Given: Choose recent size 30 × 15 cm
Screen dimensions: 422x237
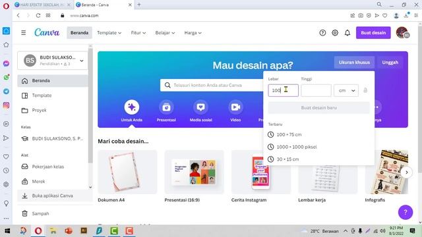Looking at the screenshot, I should [x=318, y=159].
